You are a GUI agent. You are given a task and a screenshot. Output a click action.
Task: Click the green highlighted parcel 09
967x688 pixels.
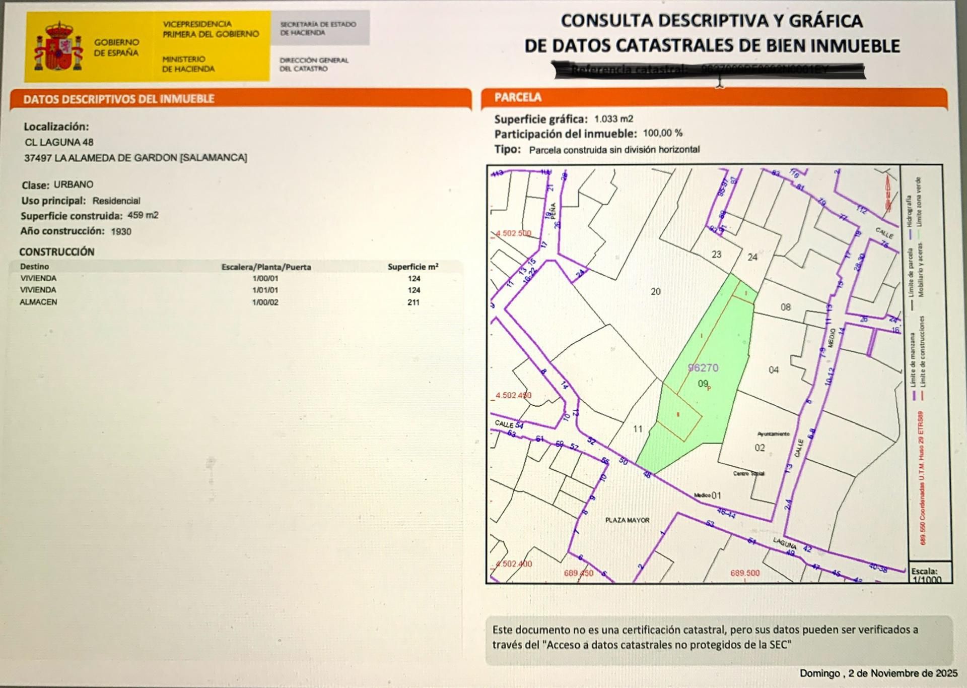pyautogui.click(x=703, y=384)
